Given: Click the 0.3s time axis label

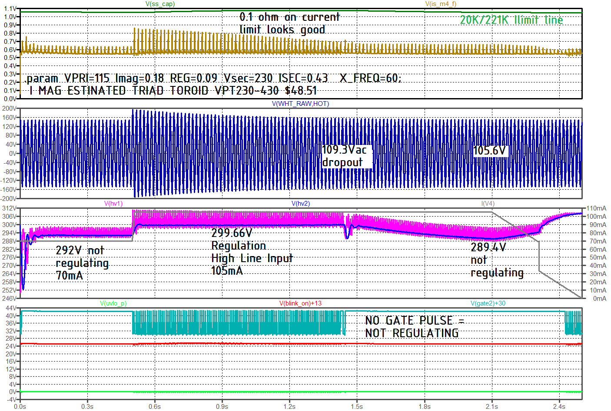Looking at the screenshot, I should point(87,407).
